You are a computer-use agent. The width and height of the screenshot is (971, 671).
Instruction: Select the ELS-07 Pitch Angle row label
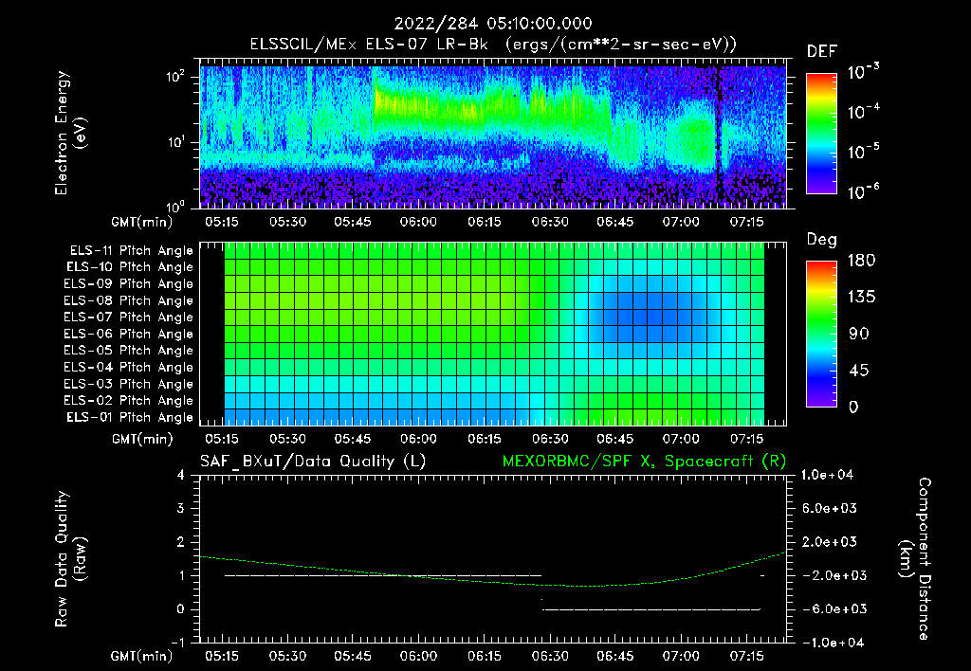pos(129,317)
